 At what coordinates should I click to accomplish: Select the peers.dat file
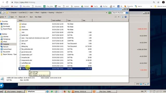(23, 66)
